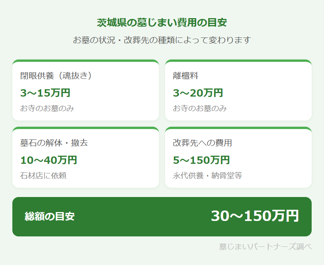Image resolution: width=324 pixels, height=265 pixels.
Task: Click the 茨城県の墓じまい費用の目安 title
Action: coord(162,22)
